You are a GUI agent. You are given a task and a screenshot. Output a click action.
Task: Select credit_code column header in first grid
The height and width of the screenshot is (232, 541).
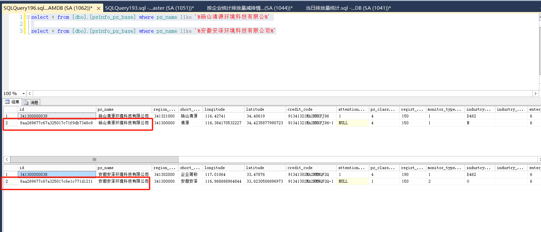pos(311,109)
